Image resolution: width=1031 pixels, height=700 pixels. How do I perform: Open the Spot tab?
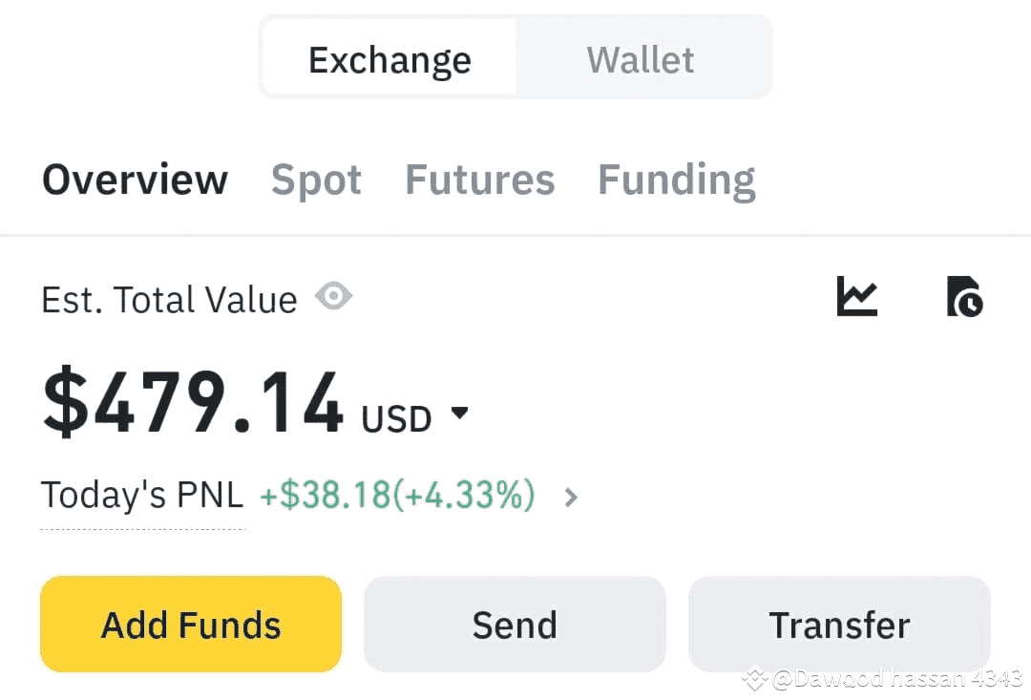coord(316,180)
